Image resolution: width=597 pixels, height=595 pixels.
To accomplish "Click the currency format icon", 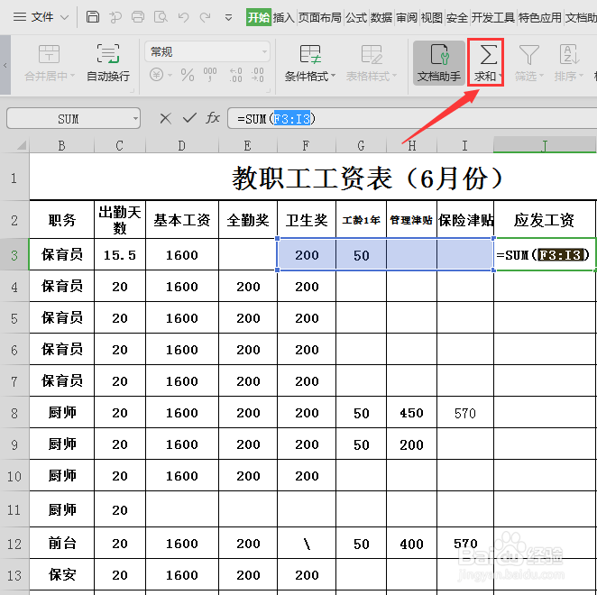I will coord(157,75).
